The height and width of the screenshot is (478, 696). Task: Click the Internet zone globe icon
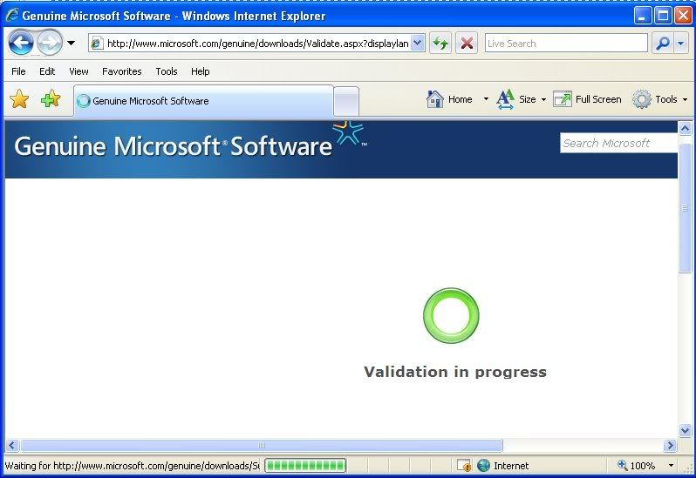tap(483, 466)
